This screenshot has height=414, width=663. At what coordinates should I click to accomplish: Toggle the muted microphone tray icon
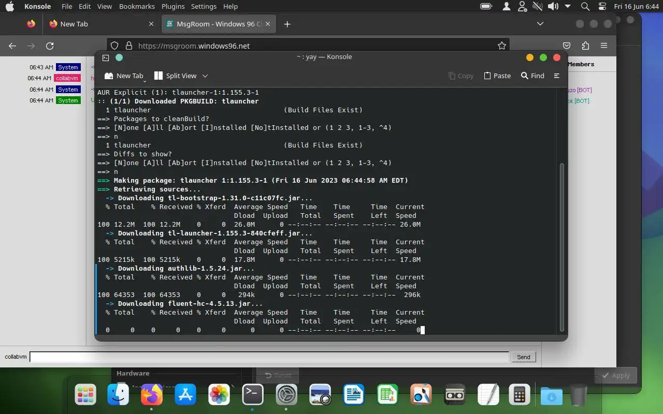(x=538, y=6)
